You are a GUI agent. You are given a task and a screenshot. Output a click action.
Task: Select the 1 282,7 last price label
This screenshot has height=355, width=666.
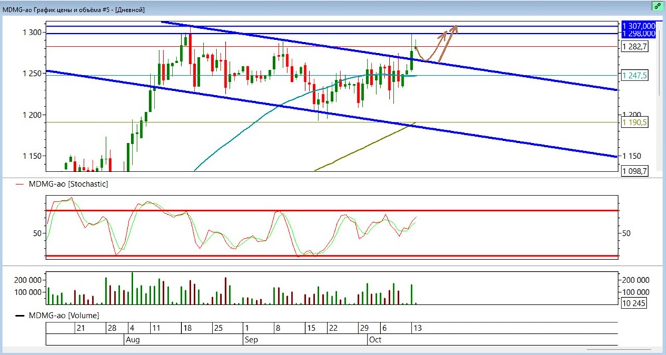click(635, 47)
